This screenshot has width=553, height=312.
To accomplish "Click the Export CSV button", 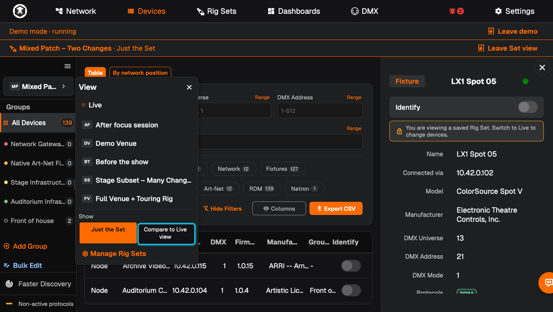I will [336, 209].
